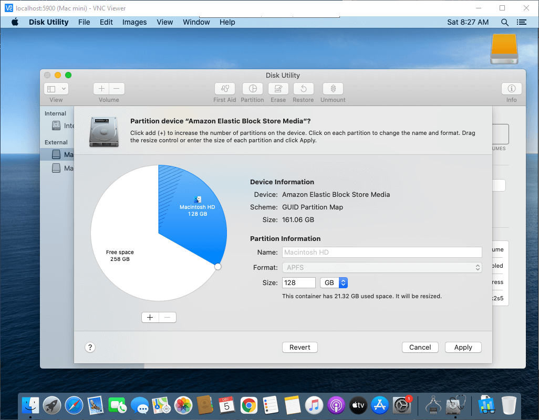This screenshot has width=539, height=420.
Task: Open Safari from the Dock
Action: 74,405
